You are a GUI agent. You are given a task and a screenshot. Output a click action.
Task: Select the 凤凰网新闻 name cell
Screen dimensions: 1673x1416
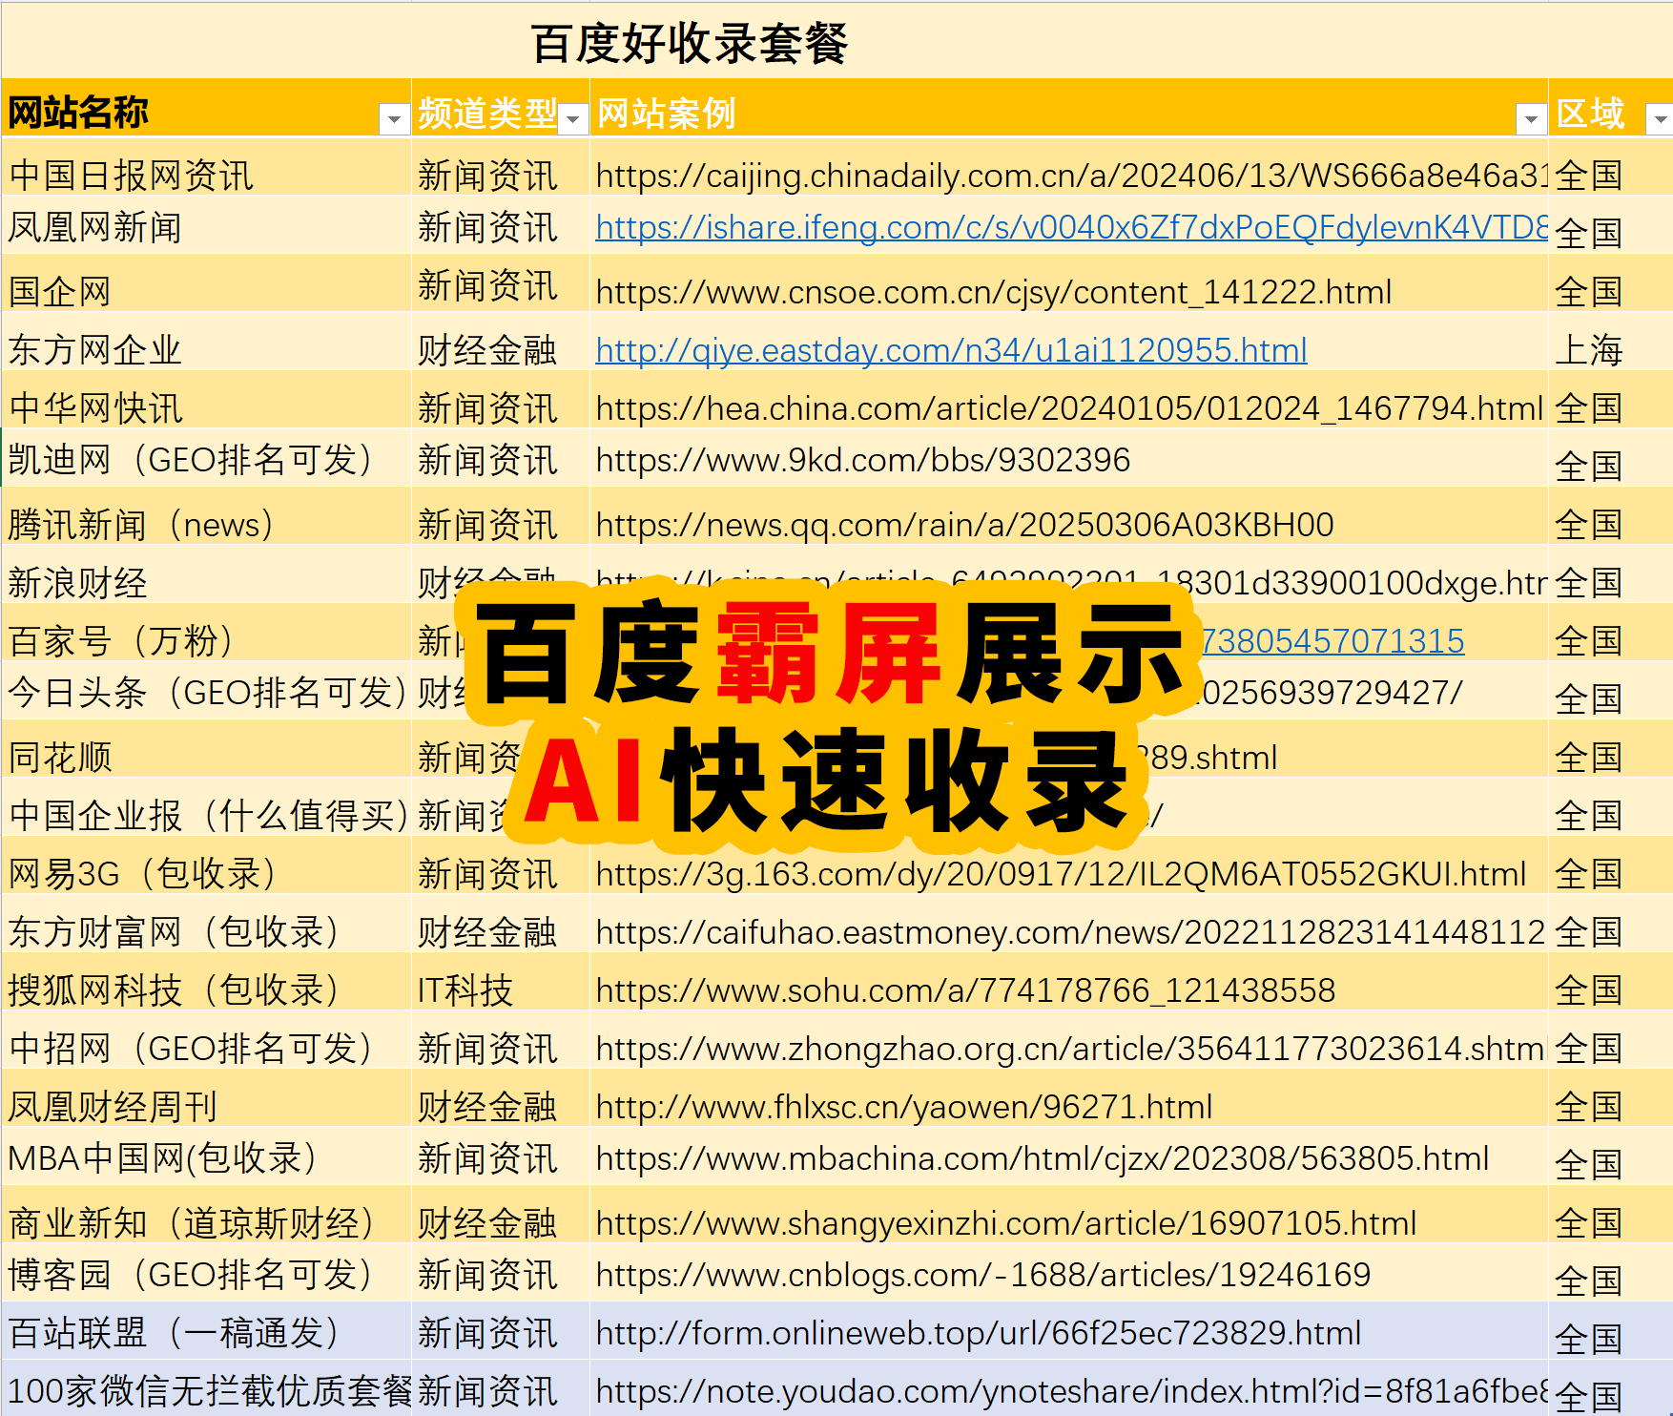click(x=95, y=228)
